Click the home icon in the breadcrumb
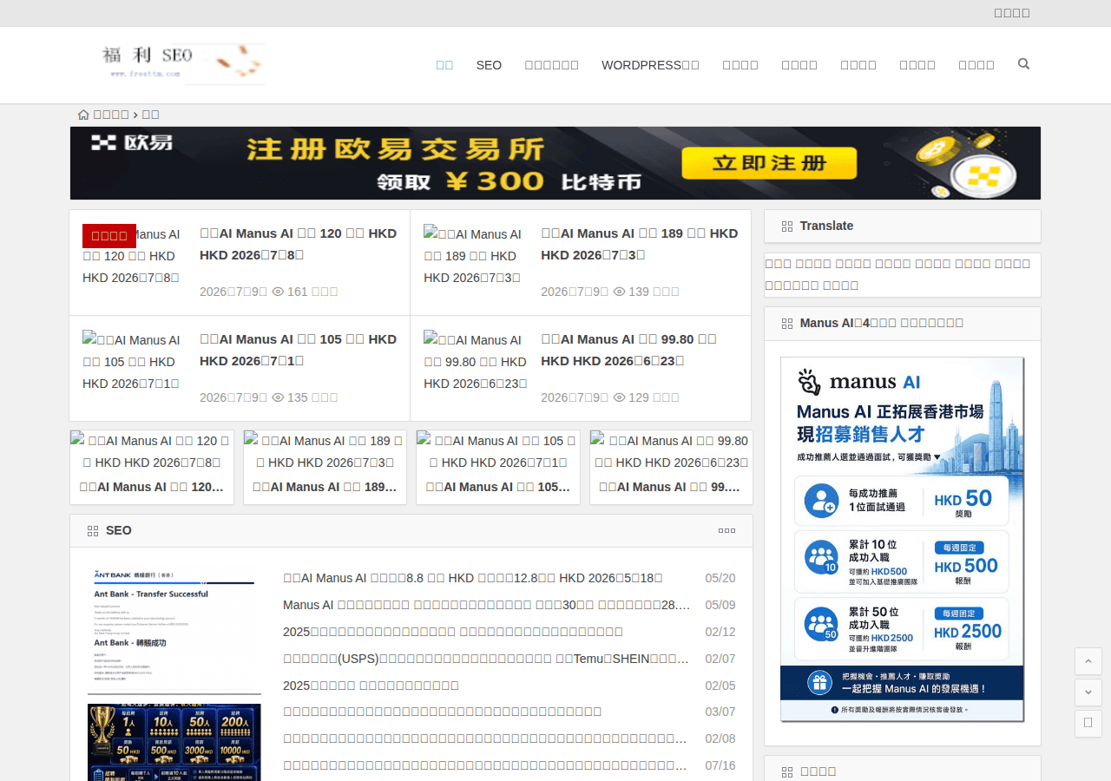 [x=83, y=115]
